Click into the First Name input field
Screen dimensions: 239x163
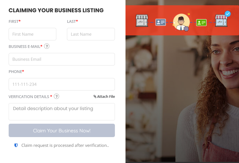pyautogui.click(x=32, y=34)
